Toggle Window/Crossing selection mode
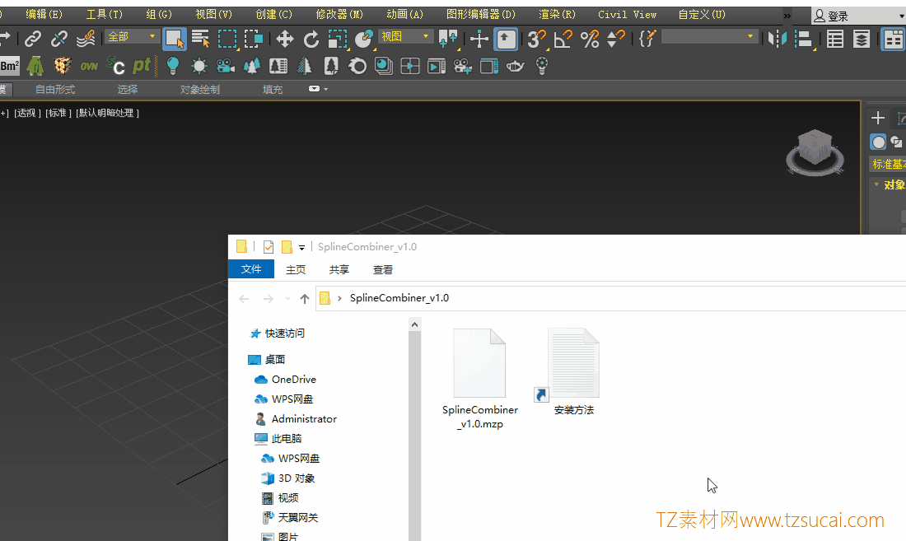Image resolution: width=906 pixels, height=541 pixels. [254, 39]
